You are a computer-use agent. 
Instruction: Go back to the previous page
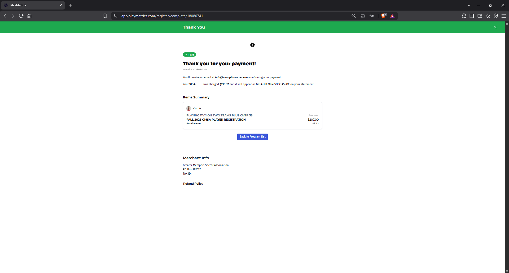5,16
